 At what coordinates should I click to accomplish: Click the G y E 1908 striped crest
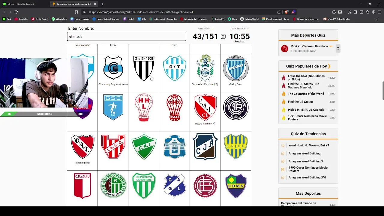pos(144,68)
